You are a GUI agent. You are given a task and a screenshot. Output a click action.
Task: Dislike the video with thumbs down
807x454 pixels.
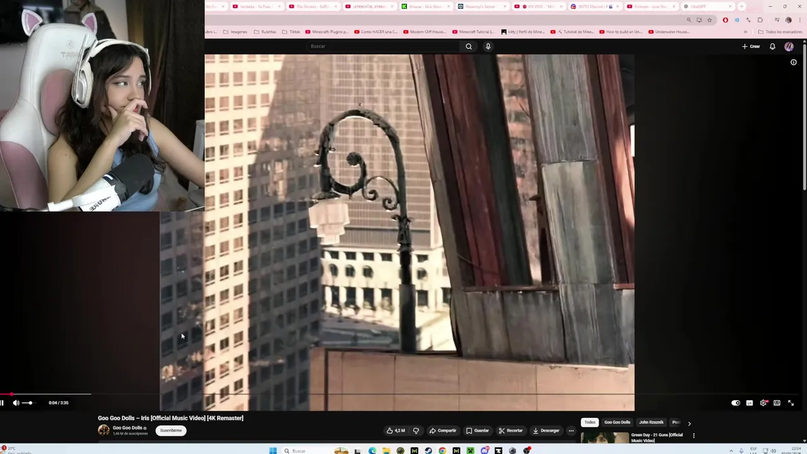click(415, 431)
